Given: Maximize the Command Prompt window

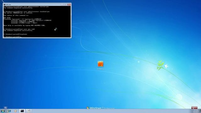Looking at the screenshot, I should tap(65, 4).
